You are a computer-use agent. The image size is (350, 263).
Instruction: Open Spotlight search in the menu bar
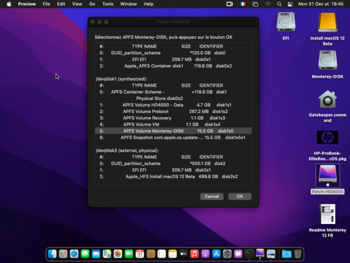[279, 4]
